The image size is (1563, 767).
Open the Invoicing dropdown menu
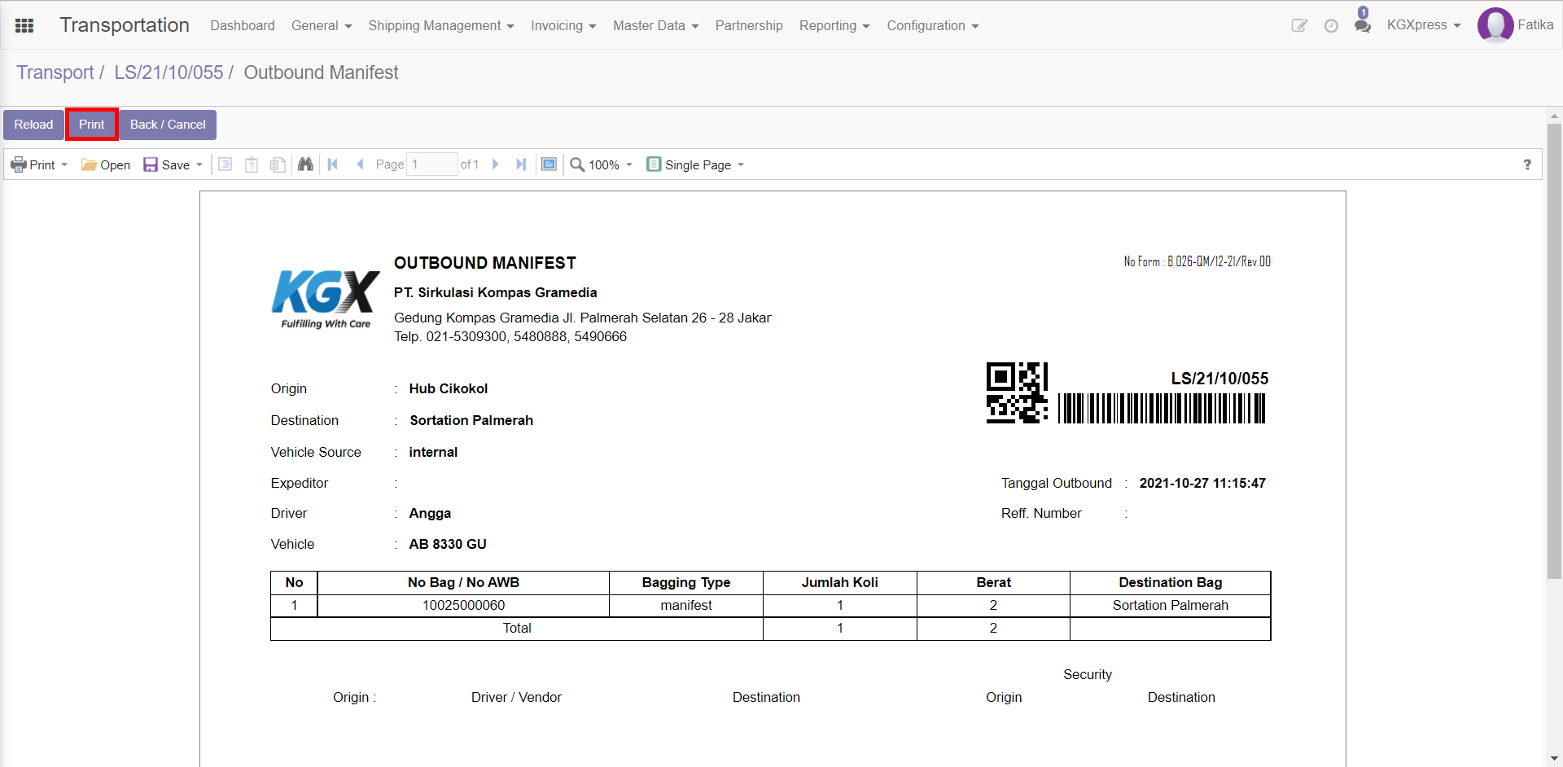(x=563, y=25)
